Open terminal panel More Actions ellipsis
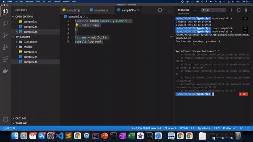Viewport: 253px width, 142px height. (x=196, y=10)
